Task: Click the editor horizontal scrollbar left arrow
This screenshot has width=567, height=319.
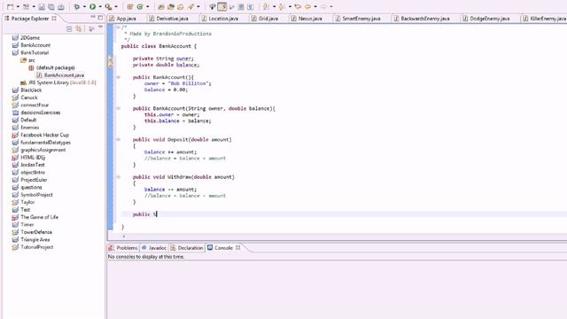Action: (124, 237)
